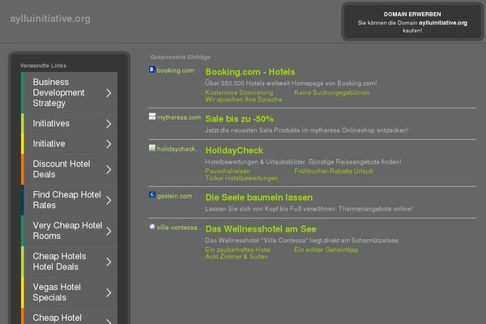Click the Domain Erwerben box

point(412,22)
